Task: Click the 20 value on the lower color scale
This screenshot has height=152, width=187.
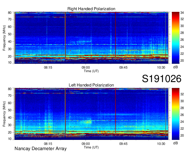Action: coord(182,135)
